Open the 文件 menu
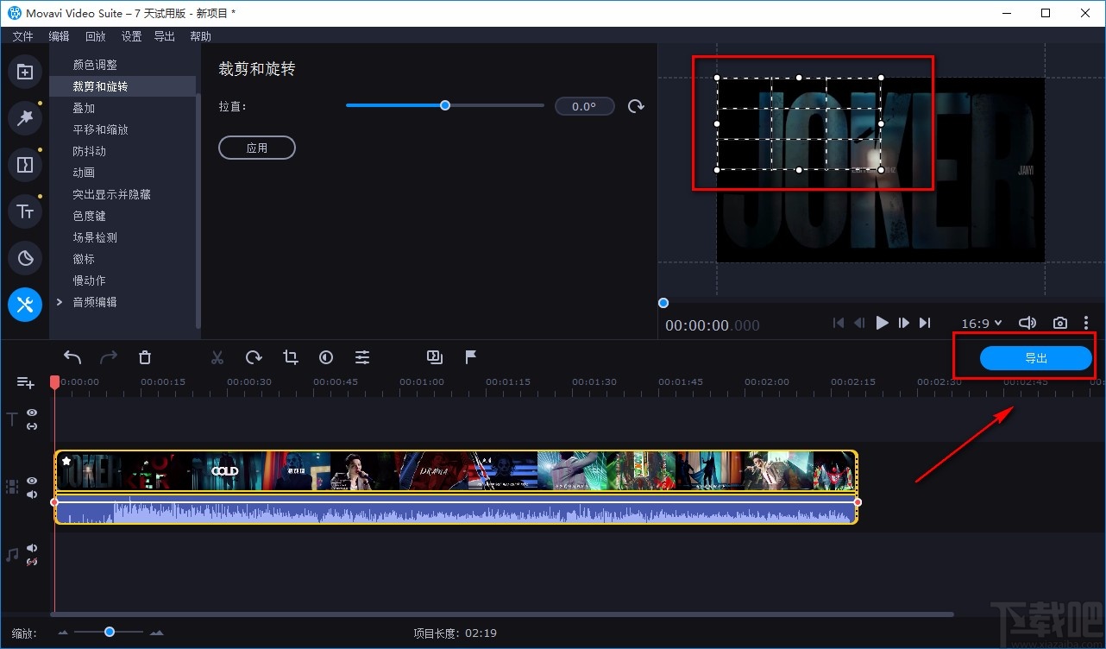Image resolution: width=1106 pixels, height=649 pixels. (22, 36)
